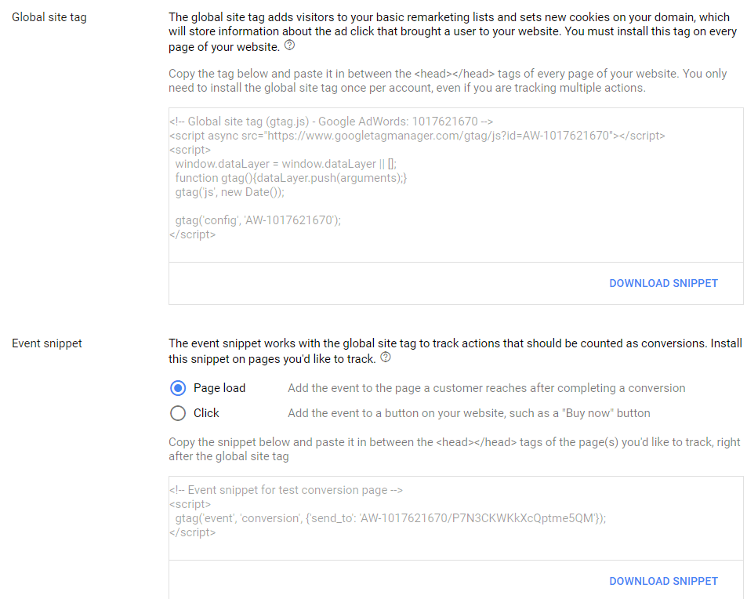Click the script async src googletagmanager line
The width and height of the screenshot is (747, 599).
pos(416,136)
